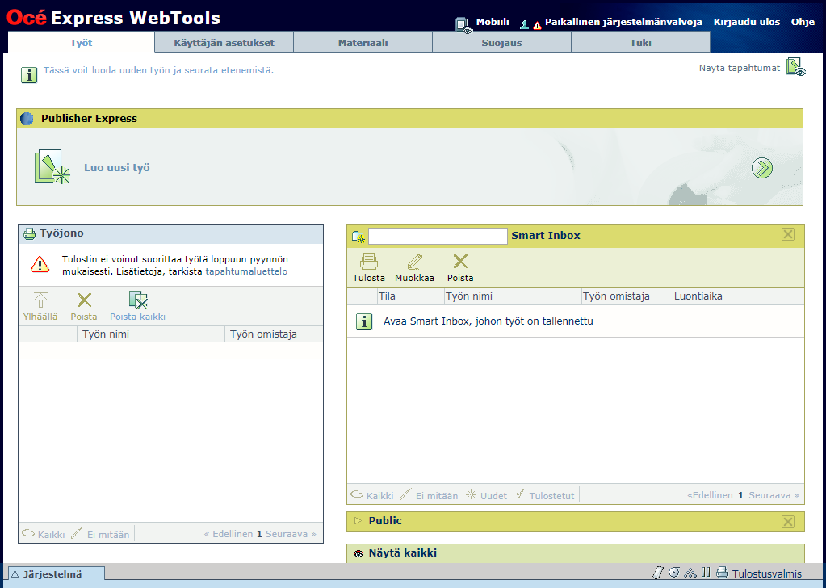The width and height of the screenshot is (826, 588).
Task: Click the paper sheet icon in the status bar
Action: 657,573
